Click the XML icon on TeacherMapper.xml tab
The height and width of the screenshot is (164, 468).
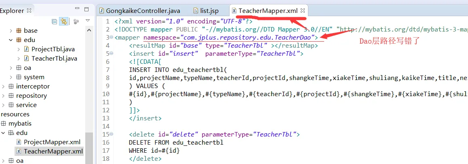[234, 11]
